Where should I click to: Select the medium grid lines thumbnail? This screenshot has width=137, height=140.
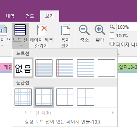point(44,97)
